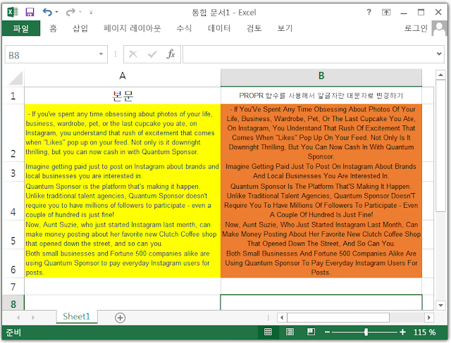
Task: Select cell B3 'Imagine Getting Paid'
Action: pos(321,172)
